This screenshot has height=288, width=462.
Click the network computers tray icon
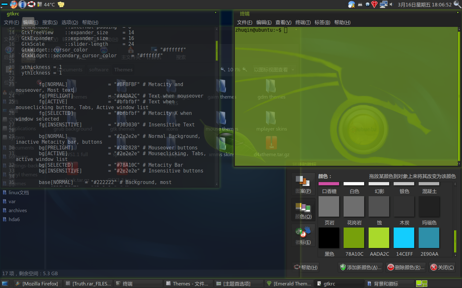coord(383,4)
